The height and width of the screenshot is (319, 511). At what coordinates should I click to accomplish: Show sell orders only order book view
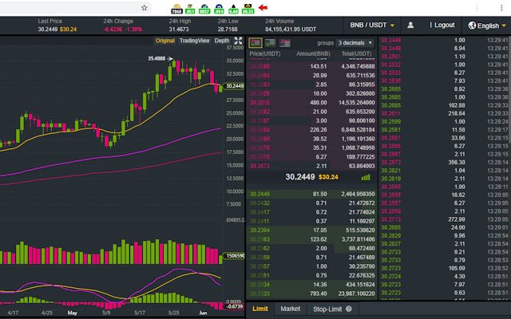click(285, 42)
